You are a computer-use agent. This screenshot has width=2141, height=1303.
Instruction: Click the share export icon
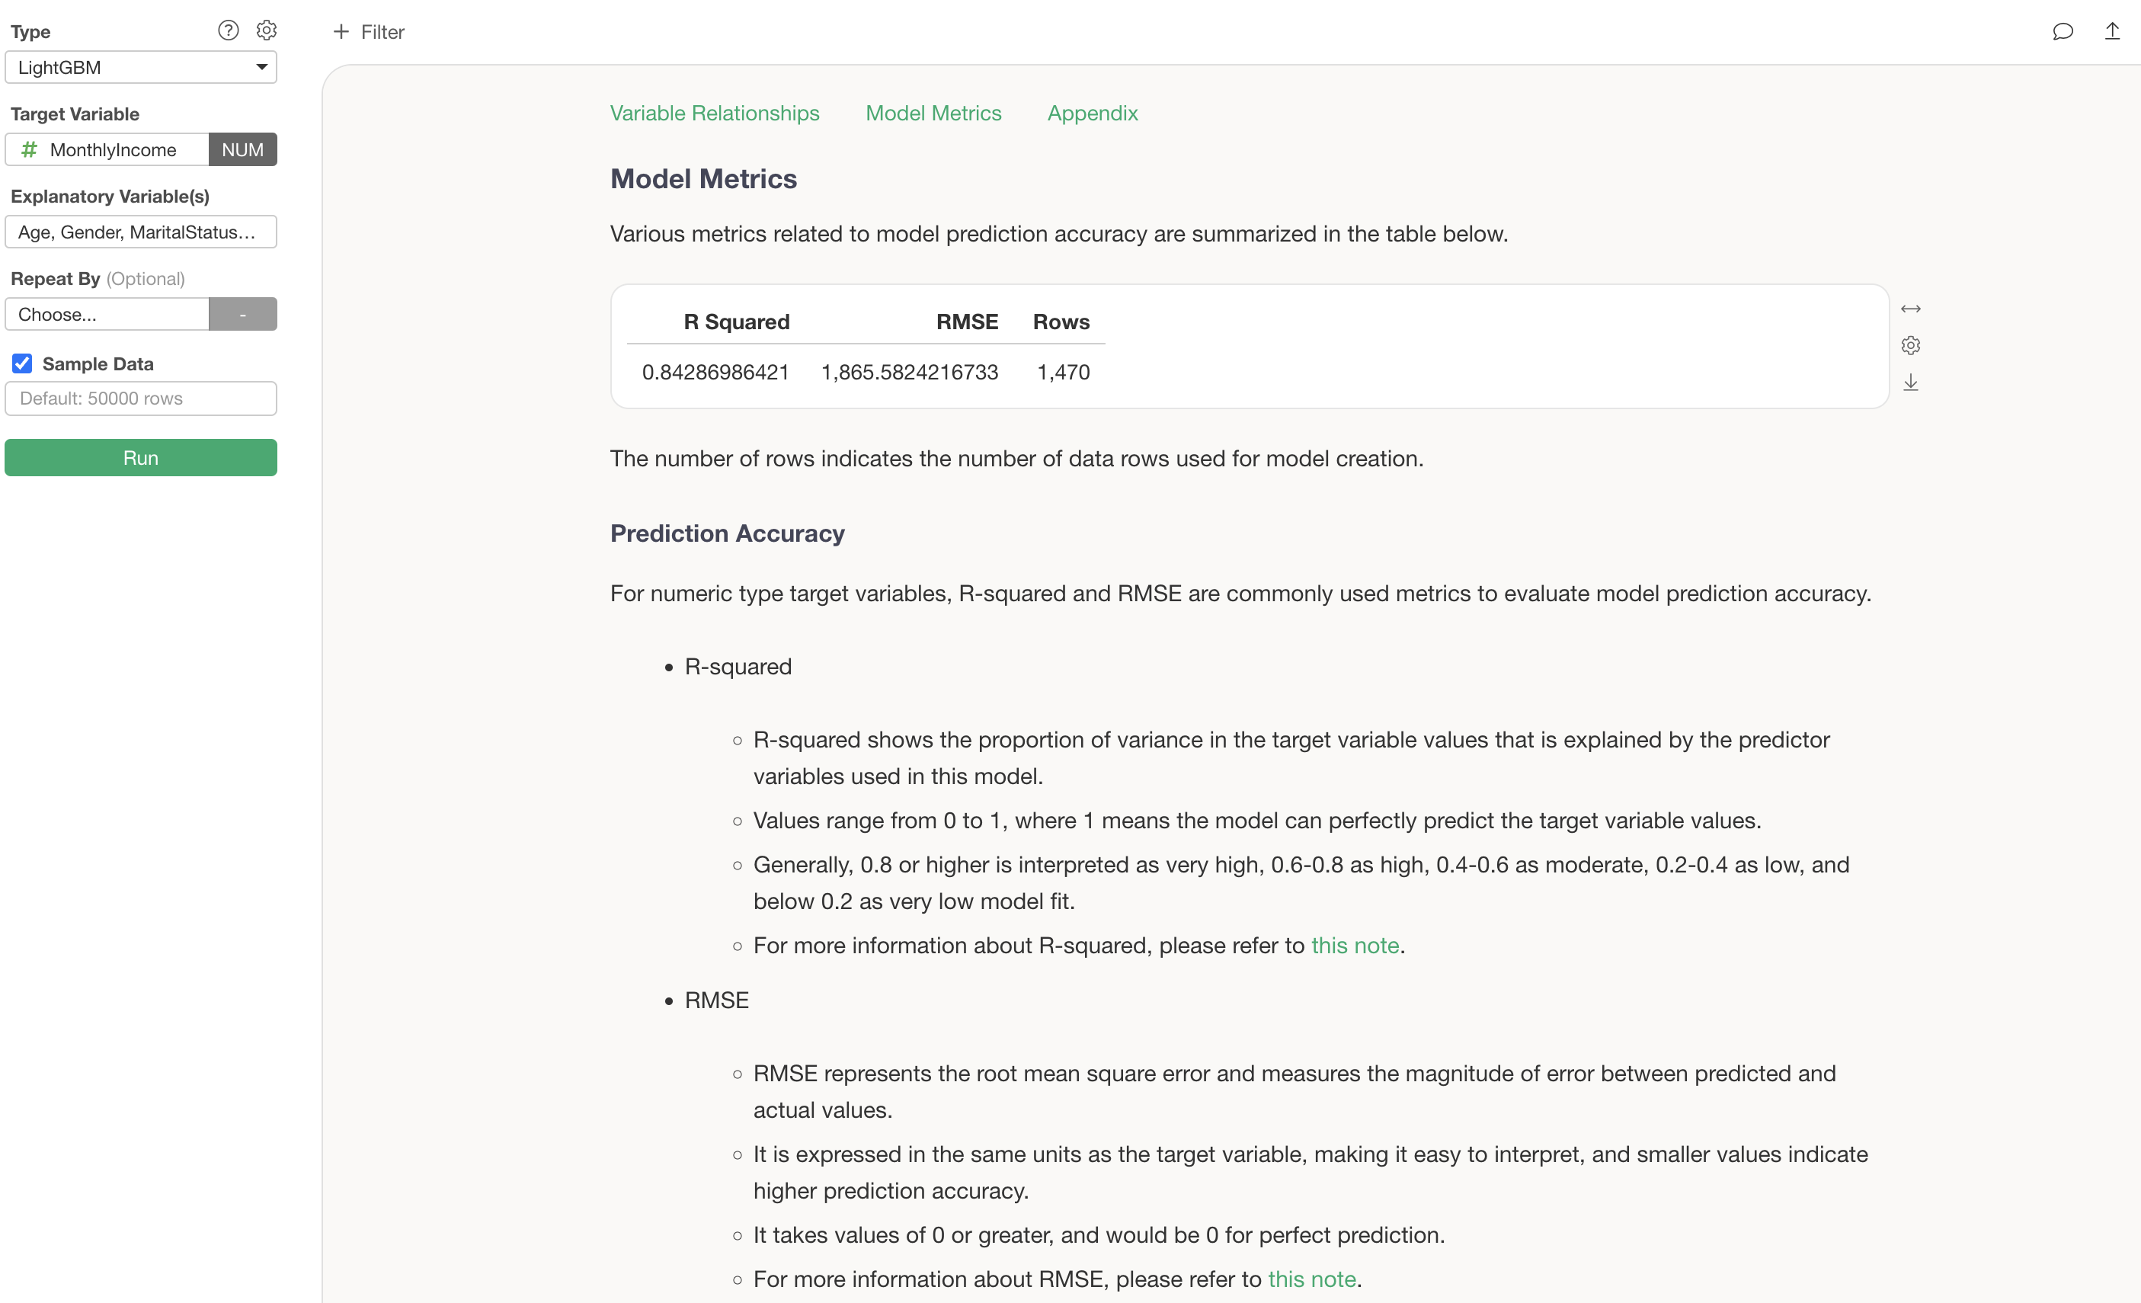[2111, 32]
